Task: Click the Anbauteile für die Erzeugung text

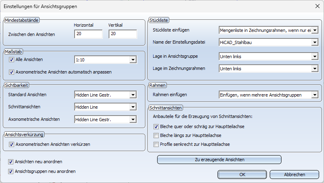Action: pyautogui.click(x=202, y=116)
